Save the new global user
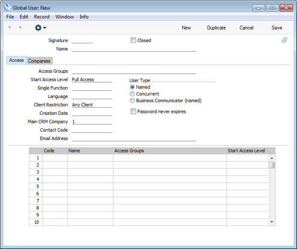Screen dimensions: 297x249 [x=277, y=28]
